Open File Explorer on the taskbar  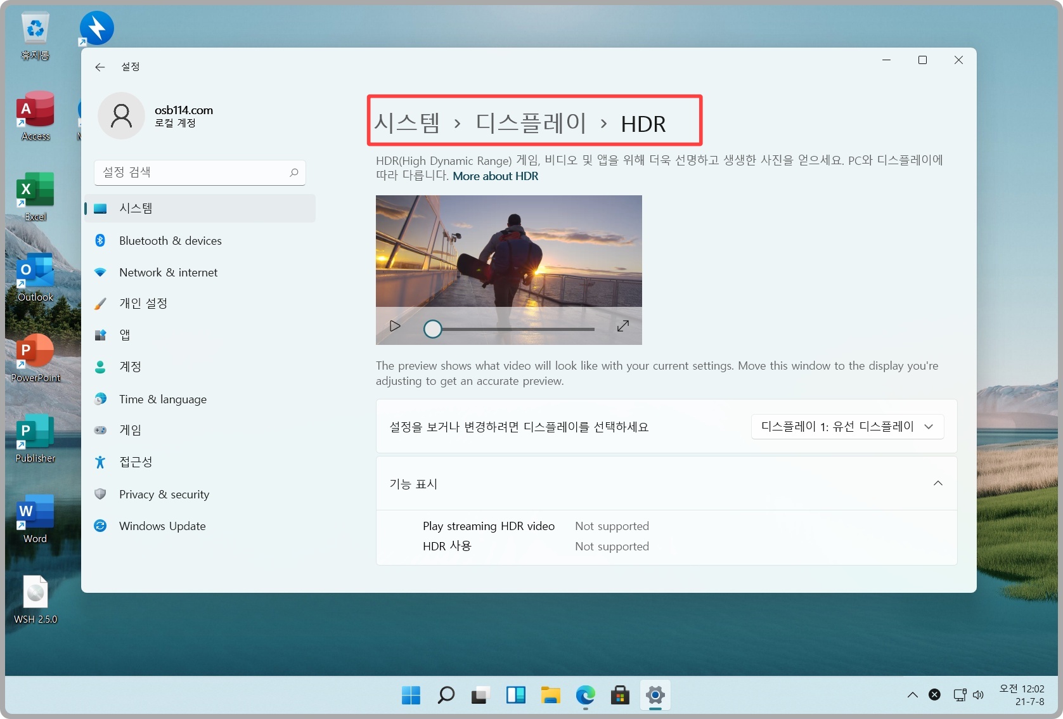point(550,695)
